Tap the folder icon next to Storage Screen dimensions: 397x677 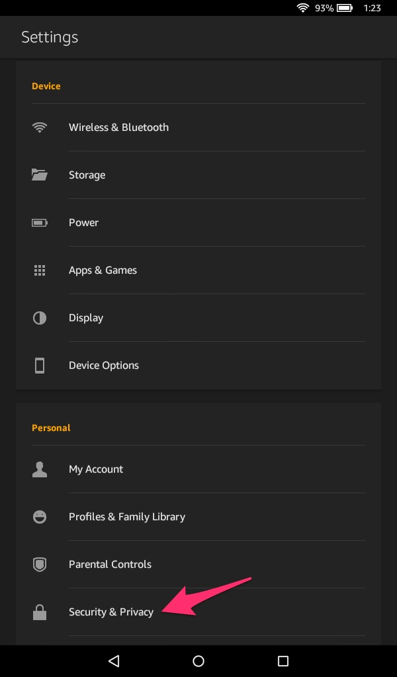40,175
